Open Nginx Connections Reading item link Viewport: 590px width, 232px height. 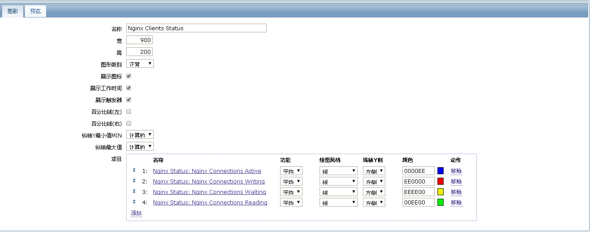[210, 202]
